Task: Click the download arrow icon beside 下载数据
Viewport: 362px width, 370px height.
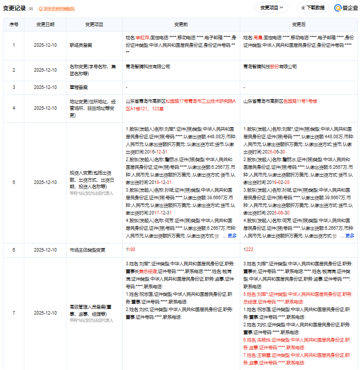Action: tap(303, 8)
